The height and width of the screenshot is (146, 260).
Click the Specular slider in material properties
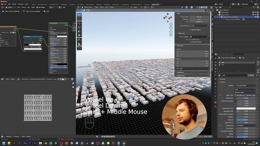246,120
